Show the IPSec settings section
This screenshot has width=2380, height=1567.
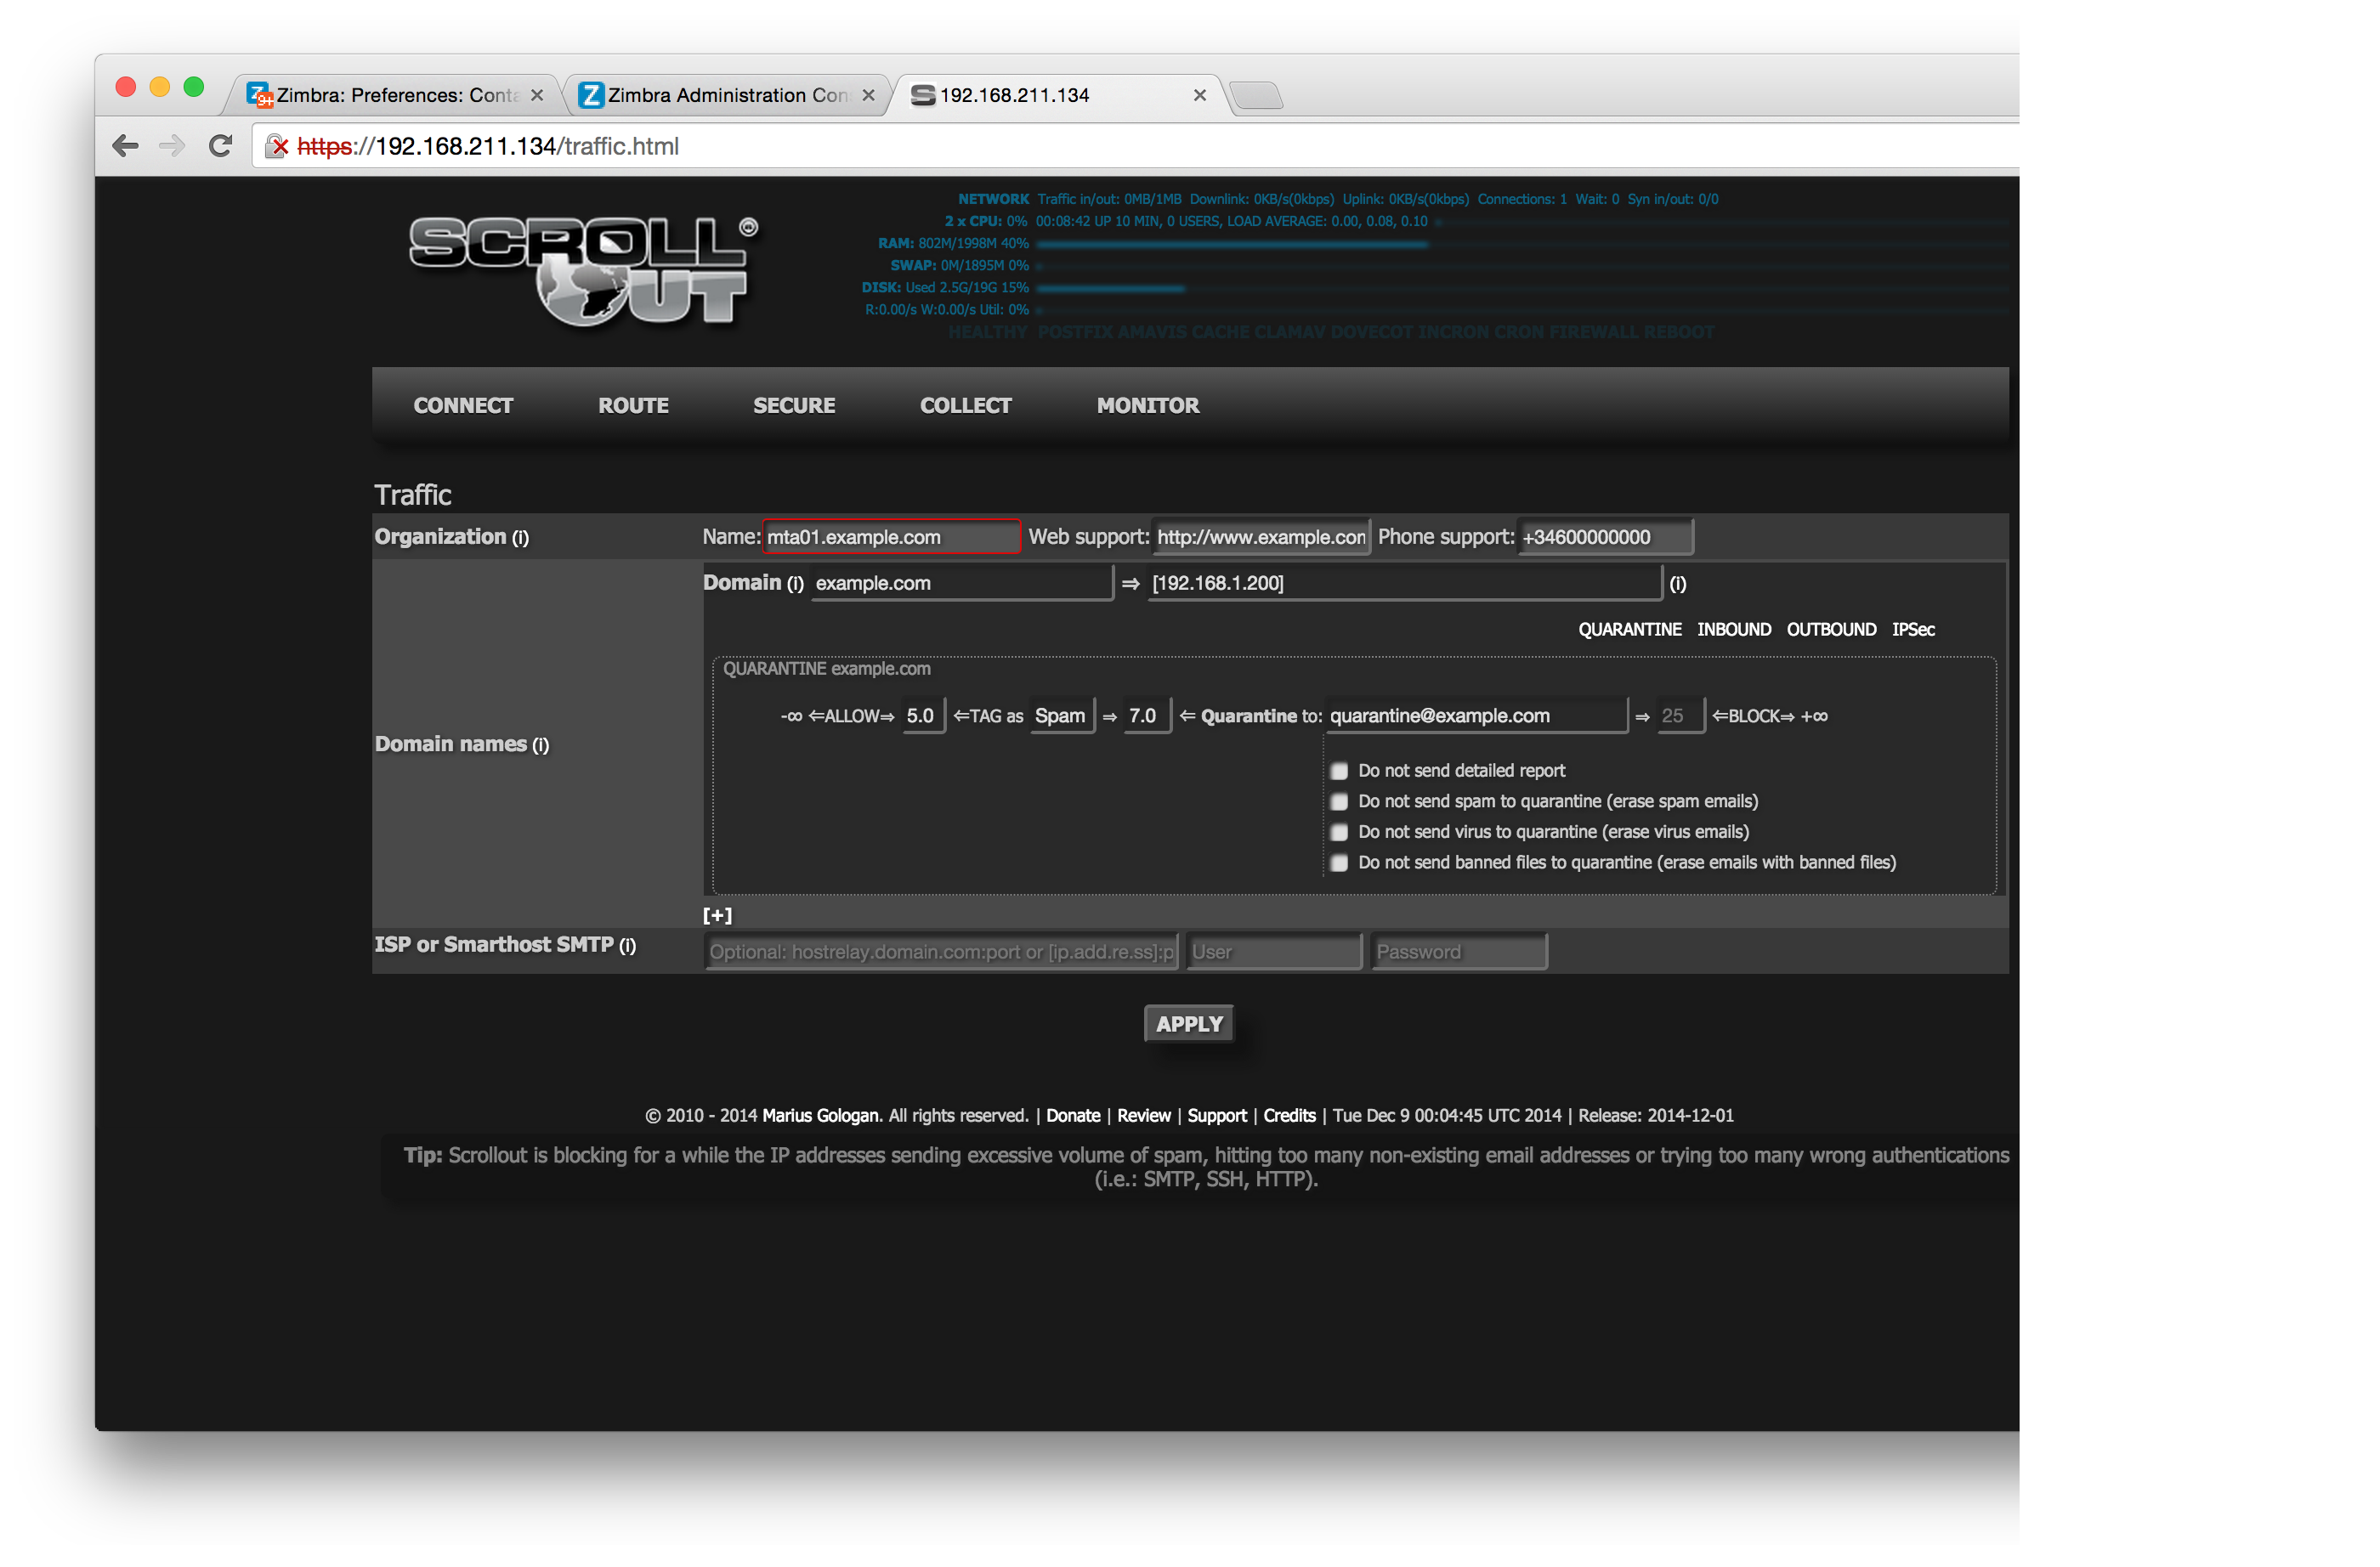(x=1913, y=629)
